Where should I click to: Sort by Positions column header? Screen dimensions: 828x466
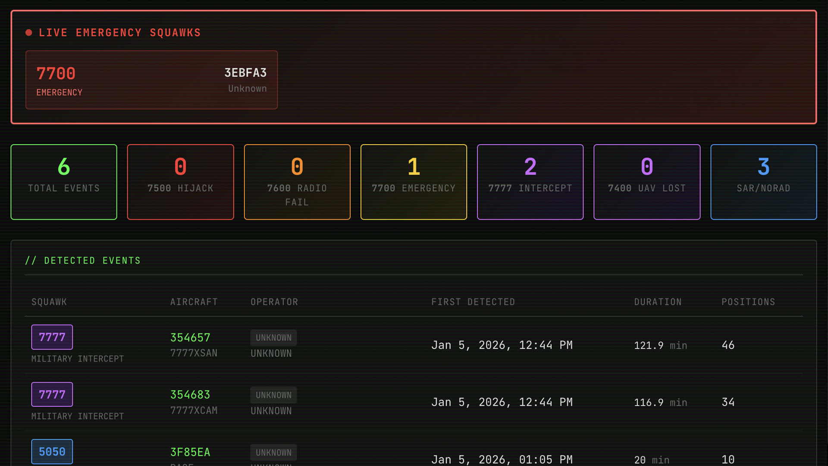tap(748, 302)
